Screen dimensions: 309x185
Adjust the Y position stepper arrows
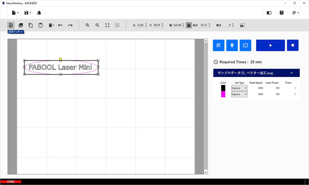[162, 25]
